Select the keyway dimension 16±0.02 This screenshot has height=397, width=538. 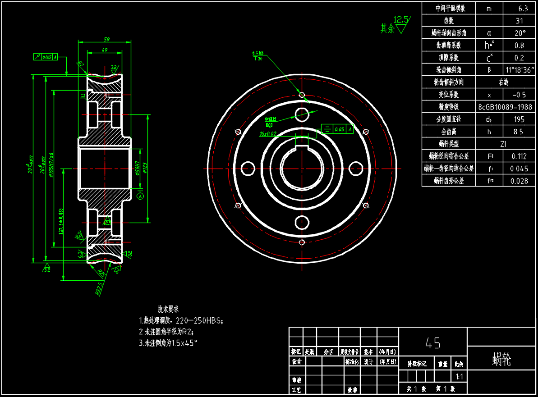point(268,134)
